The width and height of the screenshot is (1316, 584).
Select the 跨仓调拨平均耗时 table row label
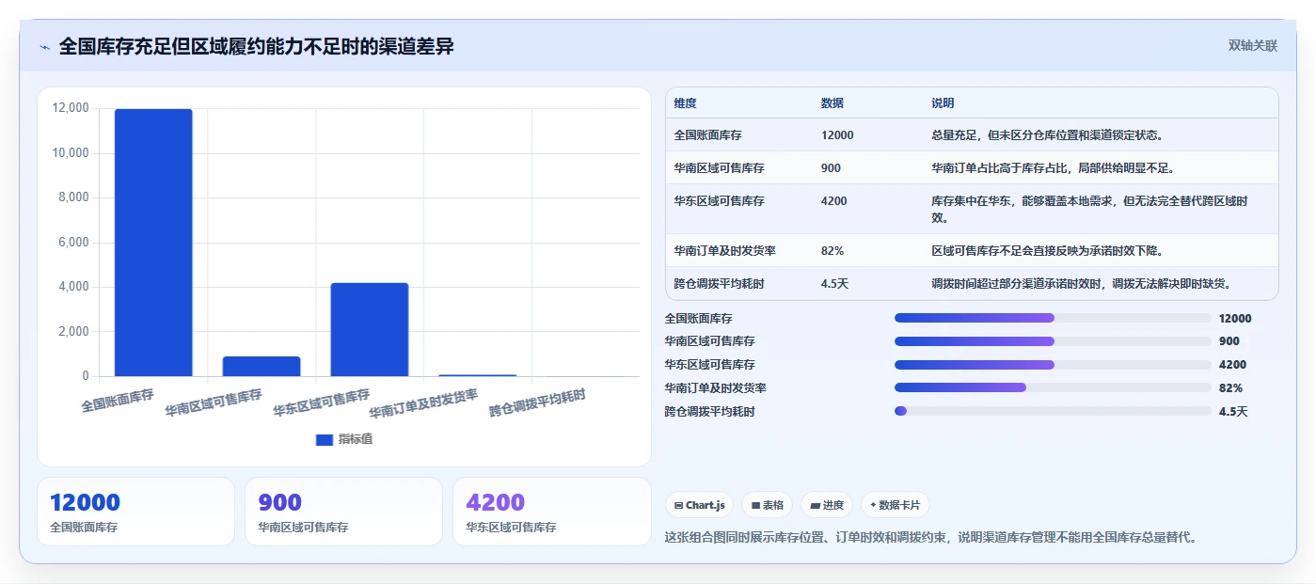click(719, 283)
